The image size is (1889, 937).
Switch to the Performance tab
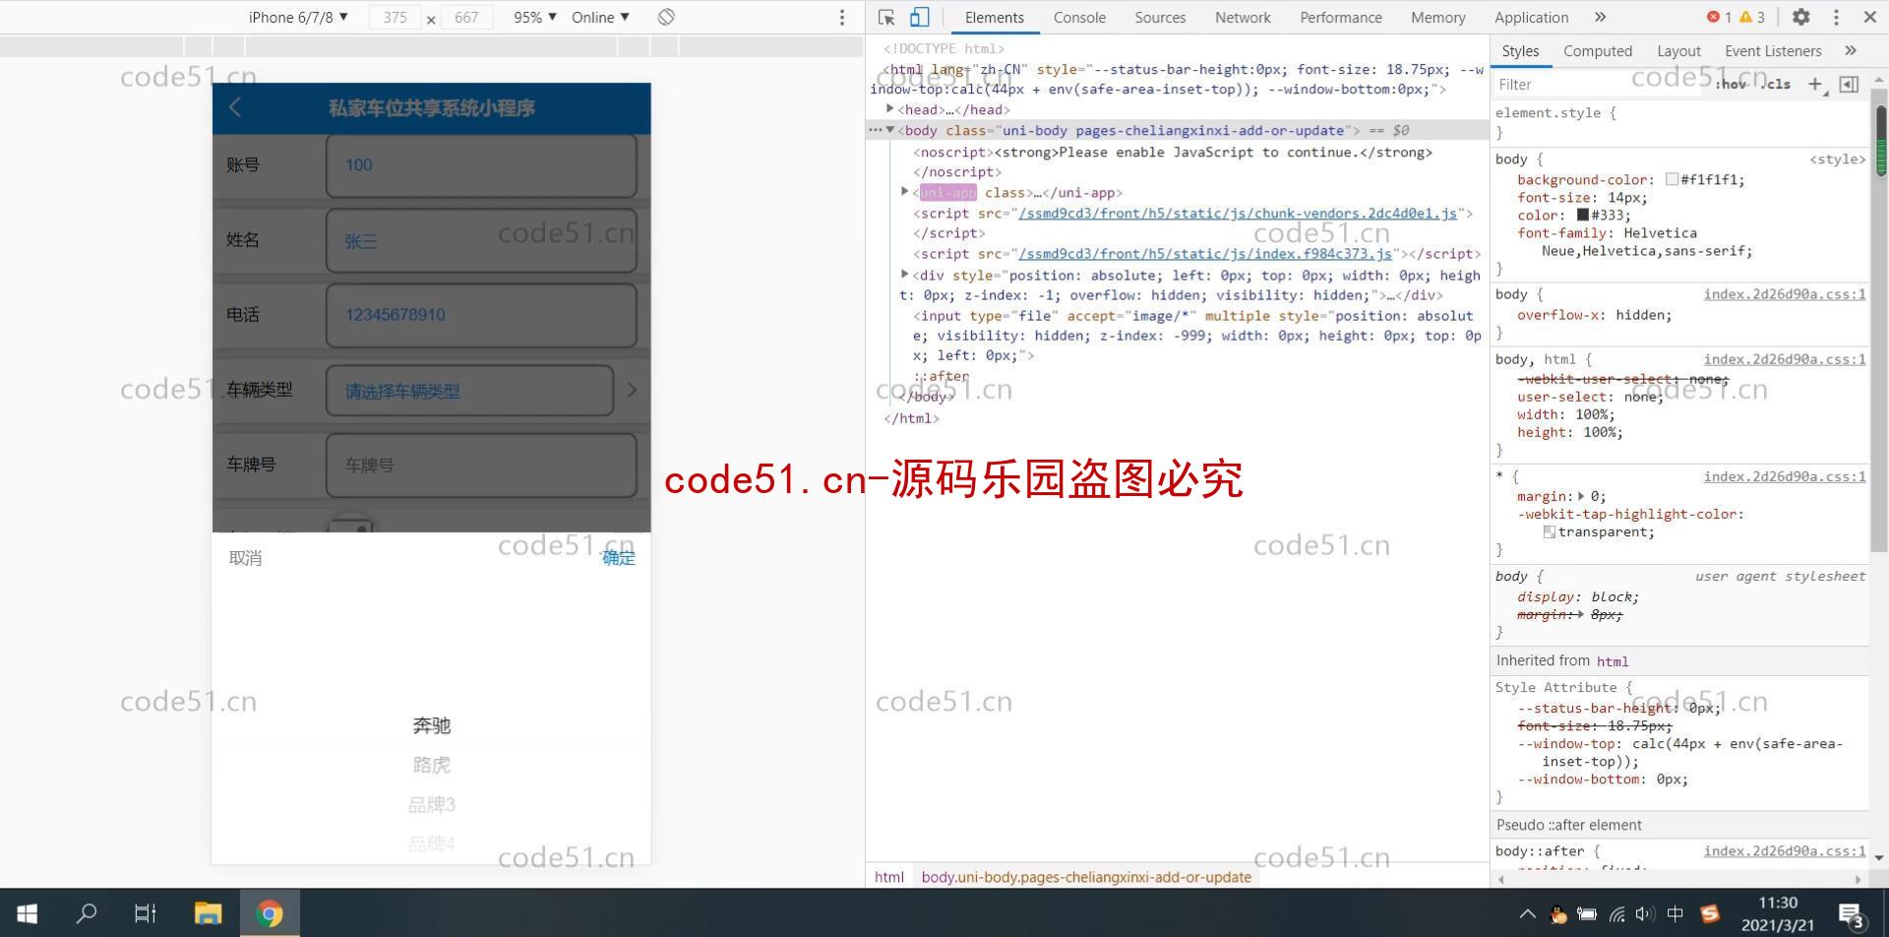(1340, 17)
